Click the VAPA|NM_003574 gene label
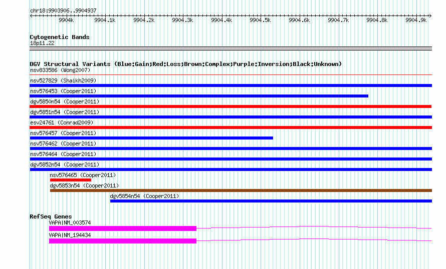Viewport: 446px width, 269px height. tap(70, 222)
